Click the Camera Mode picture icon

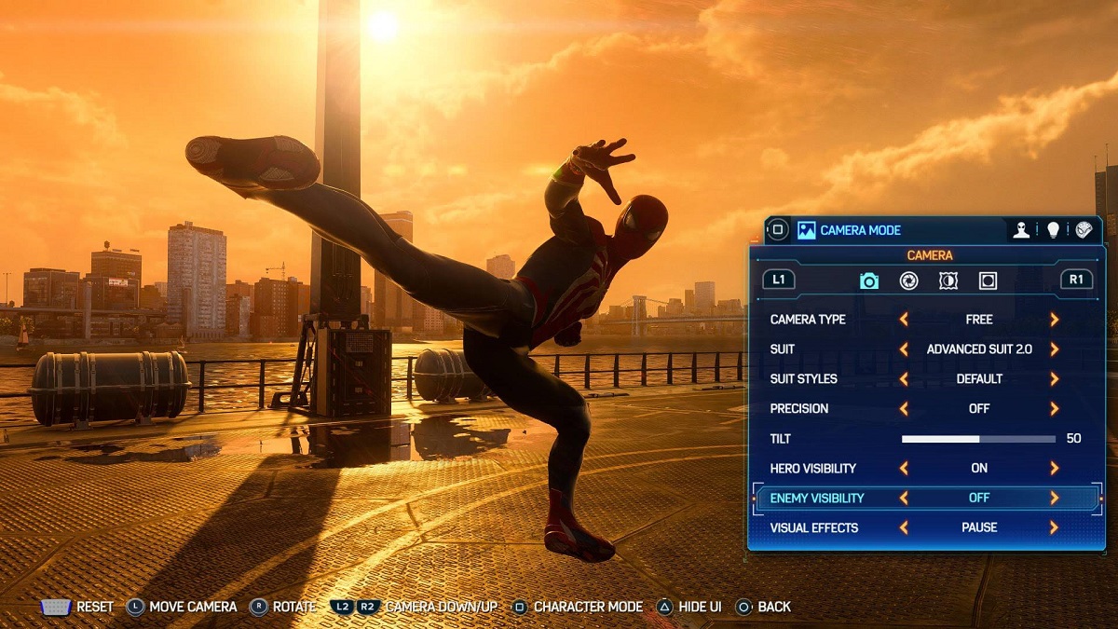click(806, 230)
